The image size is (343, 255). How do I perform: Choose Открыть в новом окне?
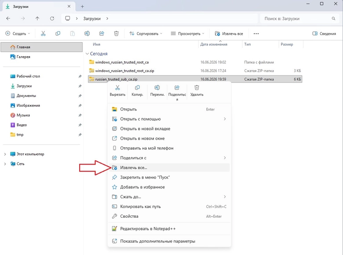(169, 138)
